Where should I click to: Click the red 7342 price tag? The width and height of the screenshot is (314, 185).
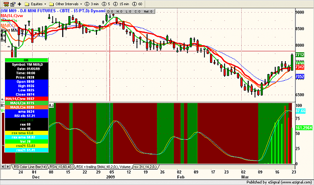(300, 67)
